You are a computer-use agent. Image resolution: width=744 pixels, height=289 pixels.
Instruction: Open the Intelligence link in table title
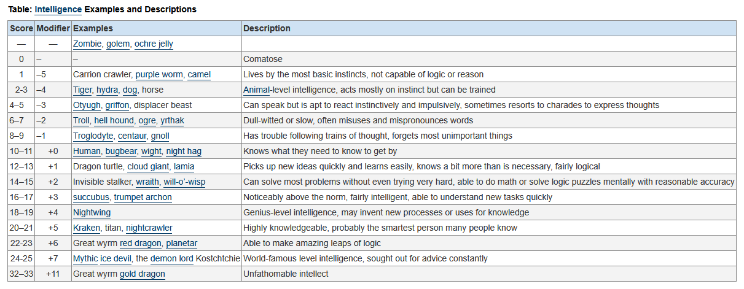(58, 9)
